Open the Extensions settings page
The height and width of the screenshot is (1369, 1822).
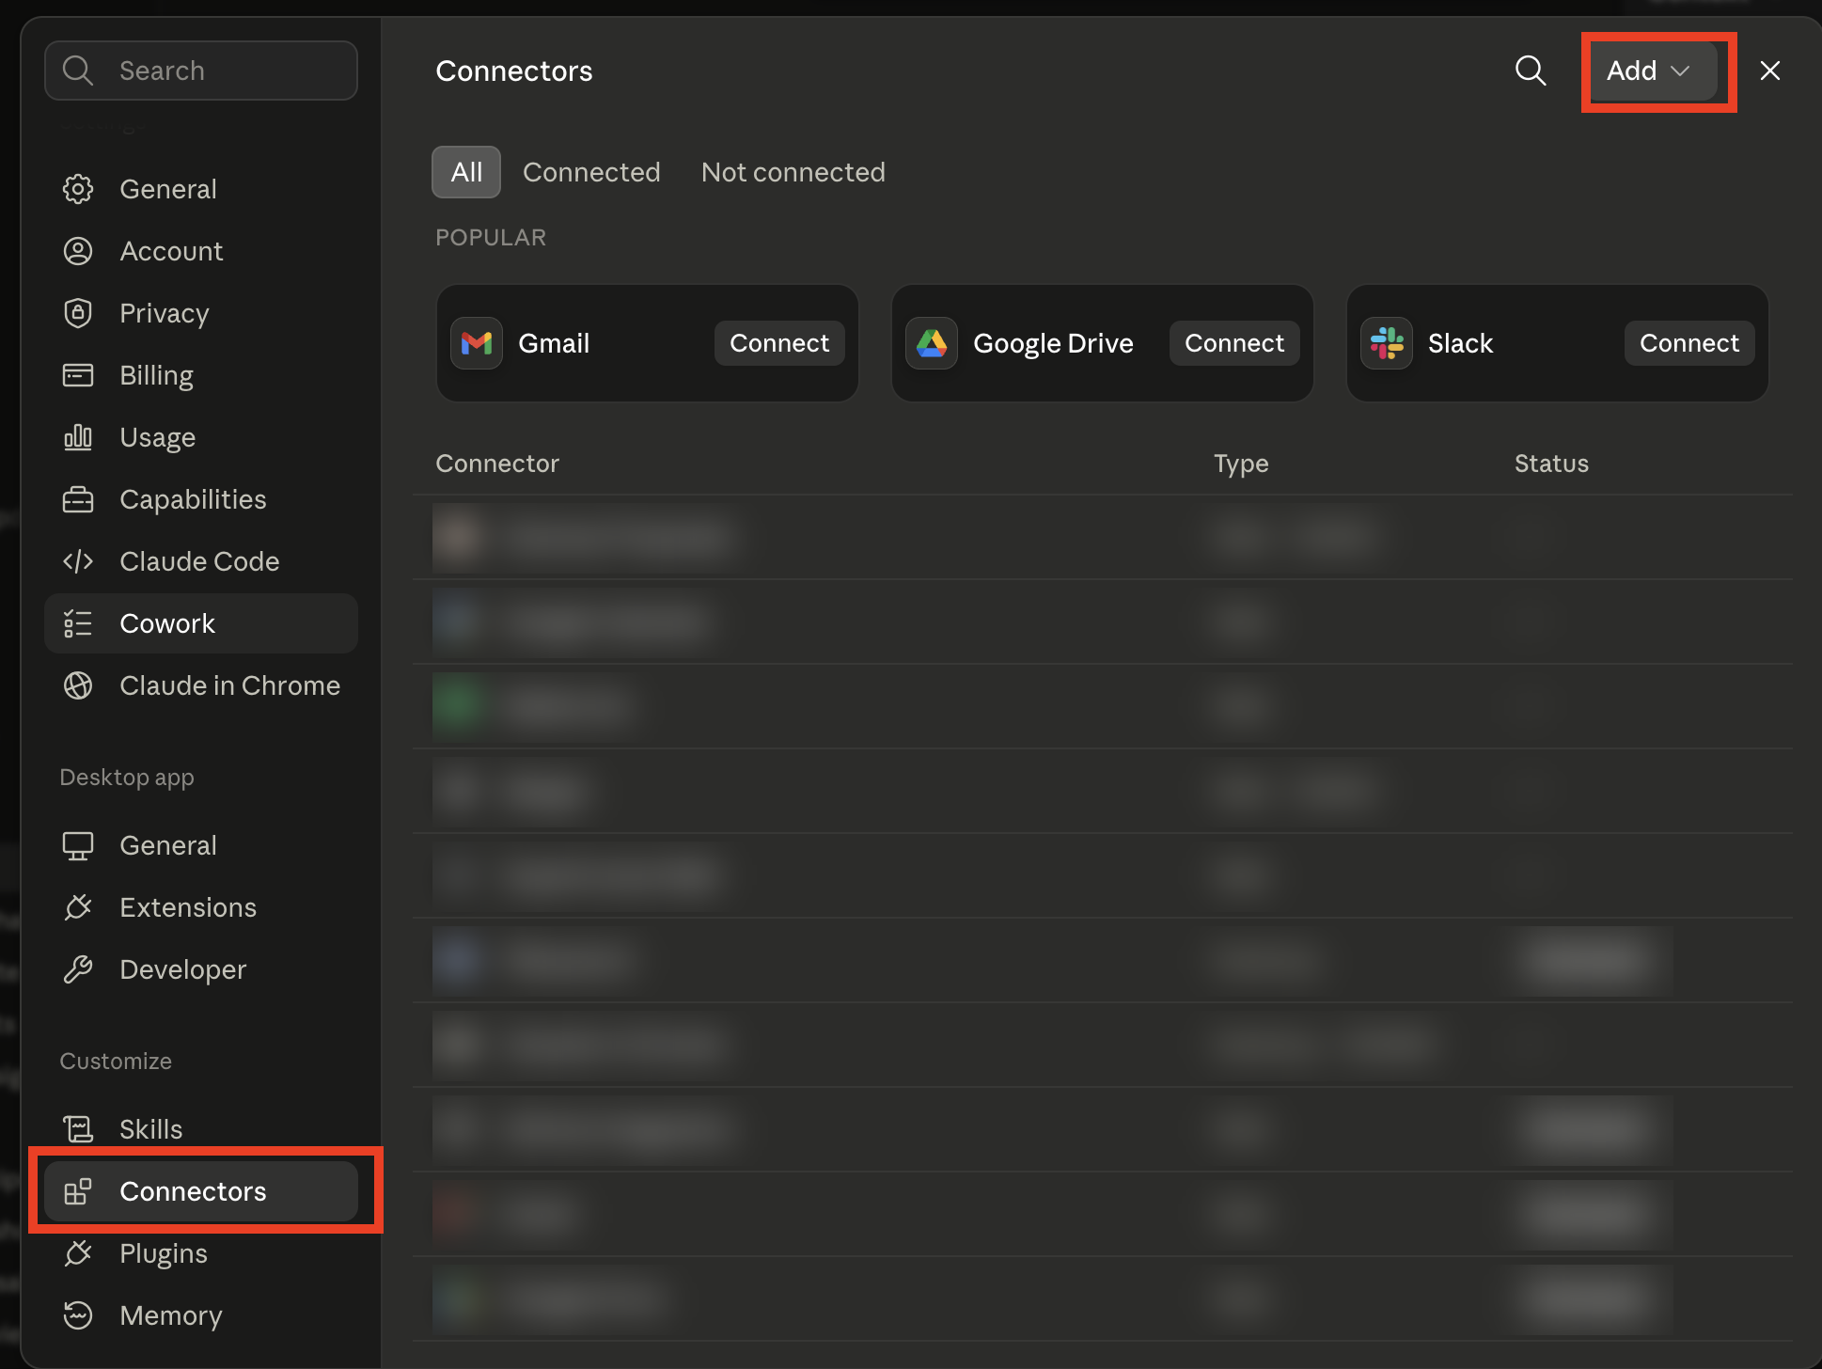point(201,907)
